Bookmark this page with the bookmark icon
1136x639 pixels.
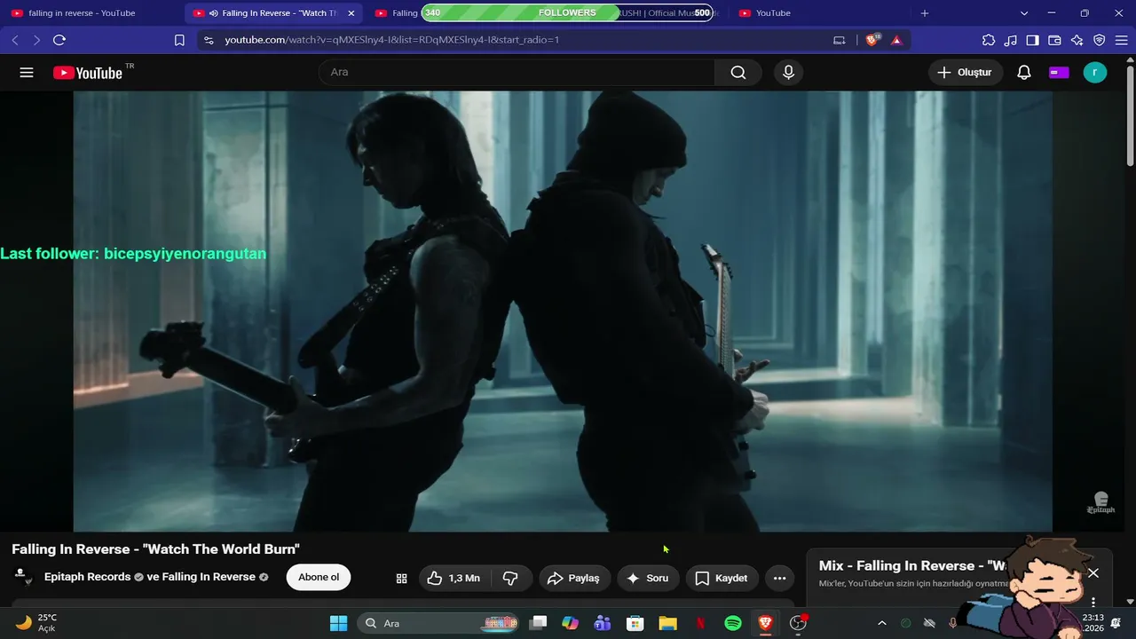tap(179, 40)
